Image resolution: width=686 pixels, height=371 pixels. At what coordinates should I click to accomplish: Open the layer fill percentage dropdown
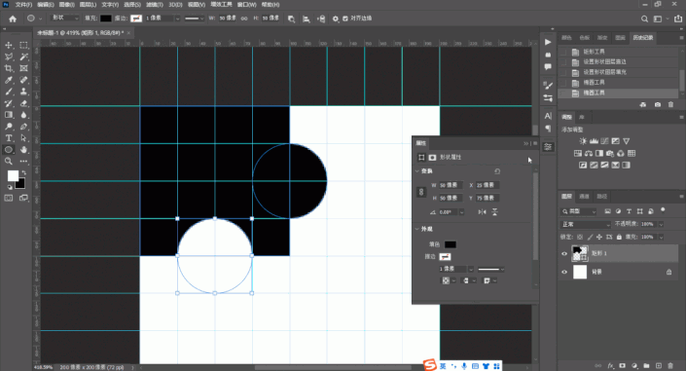[661, 237]
